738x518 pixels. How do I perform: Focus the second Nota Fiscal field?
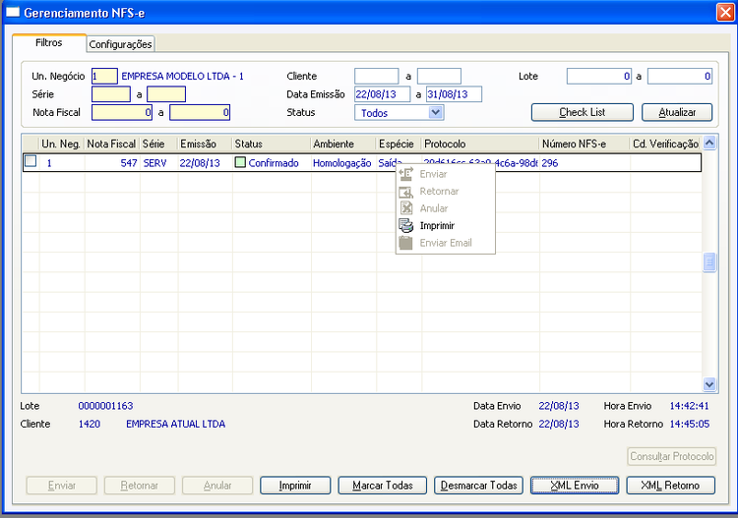click(200, 112)
